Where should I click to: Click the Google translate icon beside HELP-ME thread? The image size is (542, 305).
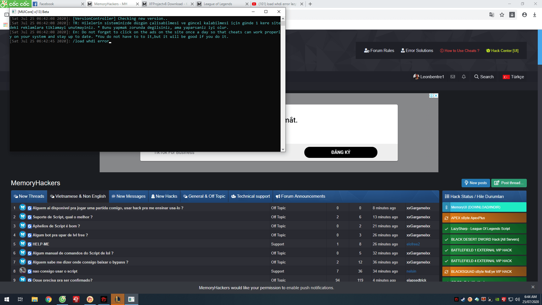(30, 244)
